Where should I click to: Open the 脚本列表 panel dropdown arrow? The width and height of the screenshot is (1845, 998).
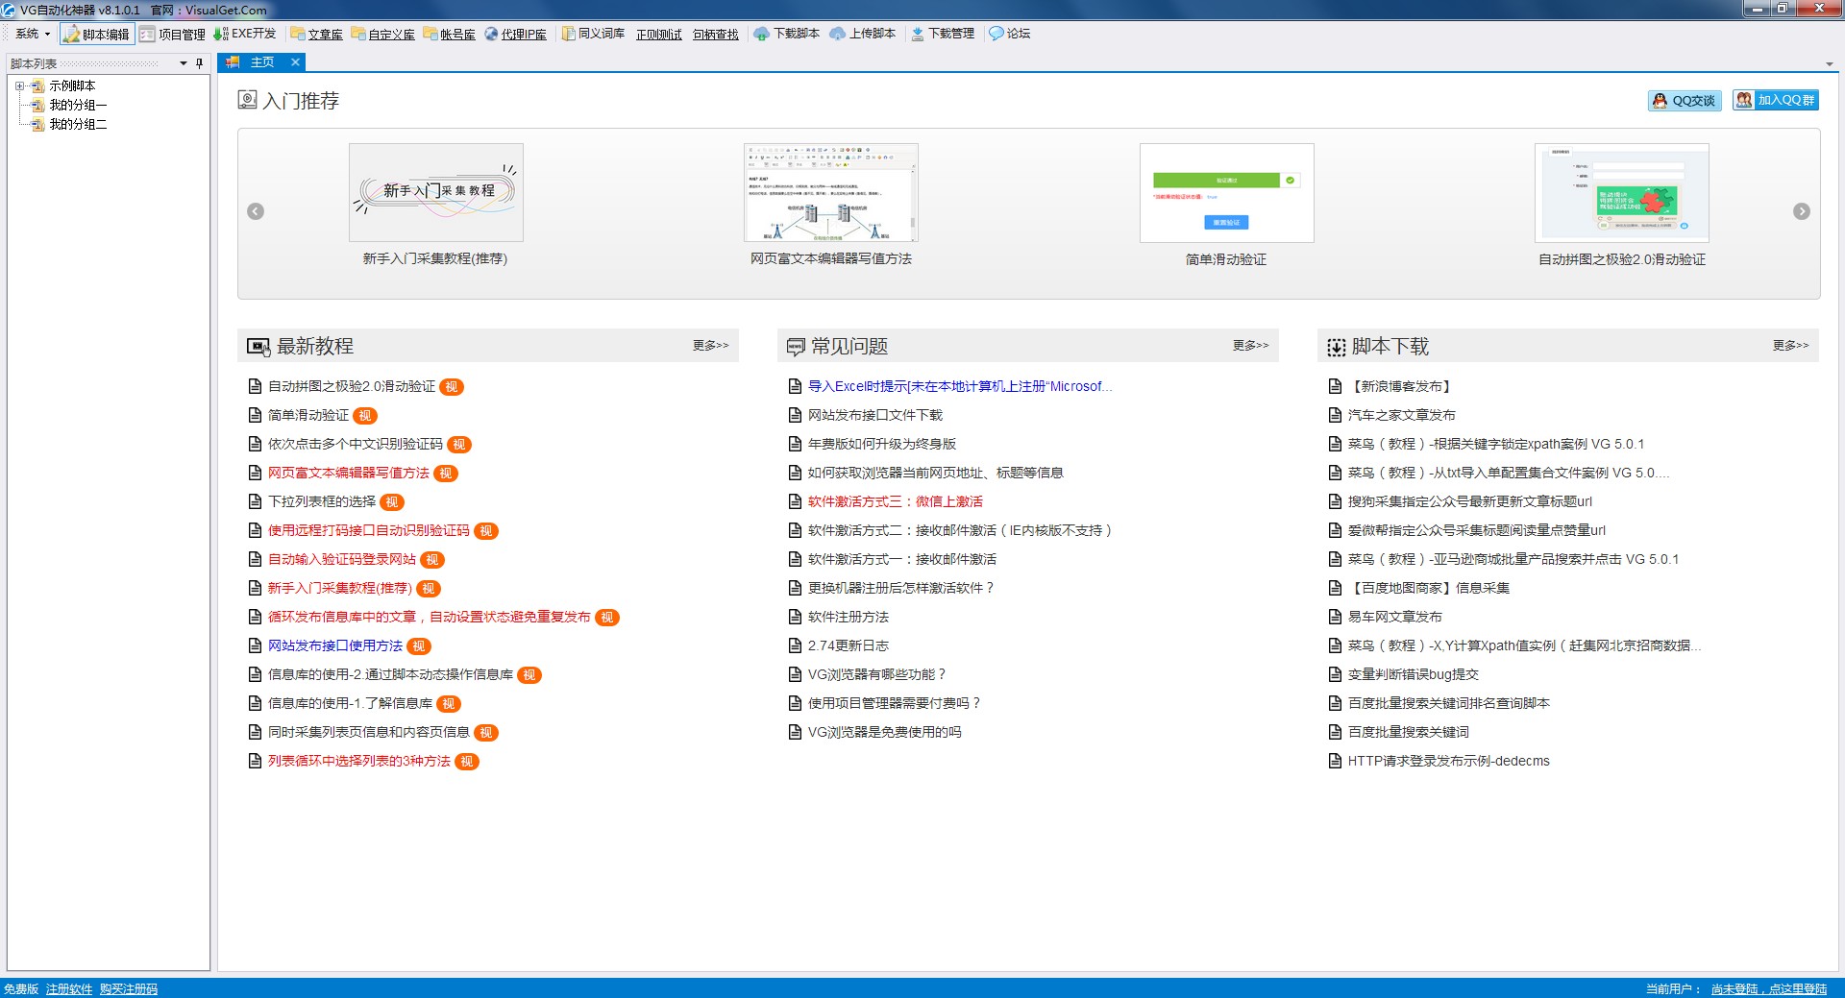pos(183,63)
